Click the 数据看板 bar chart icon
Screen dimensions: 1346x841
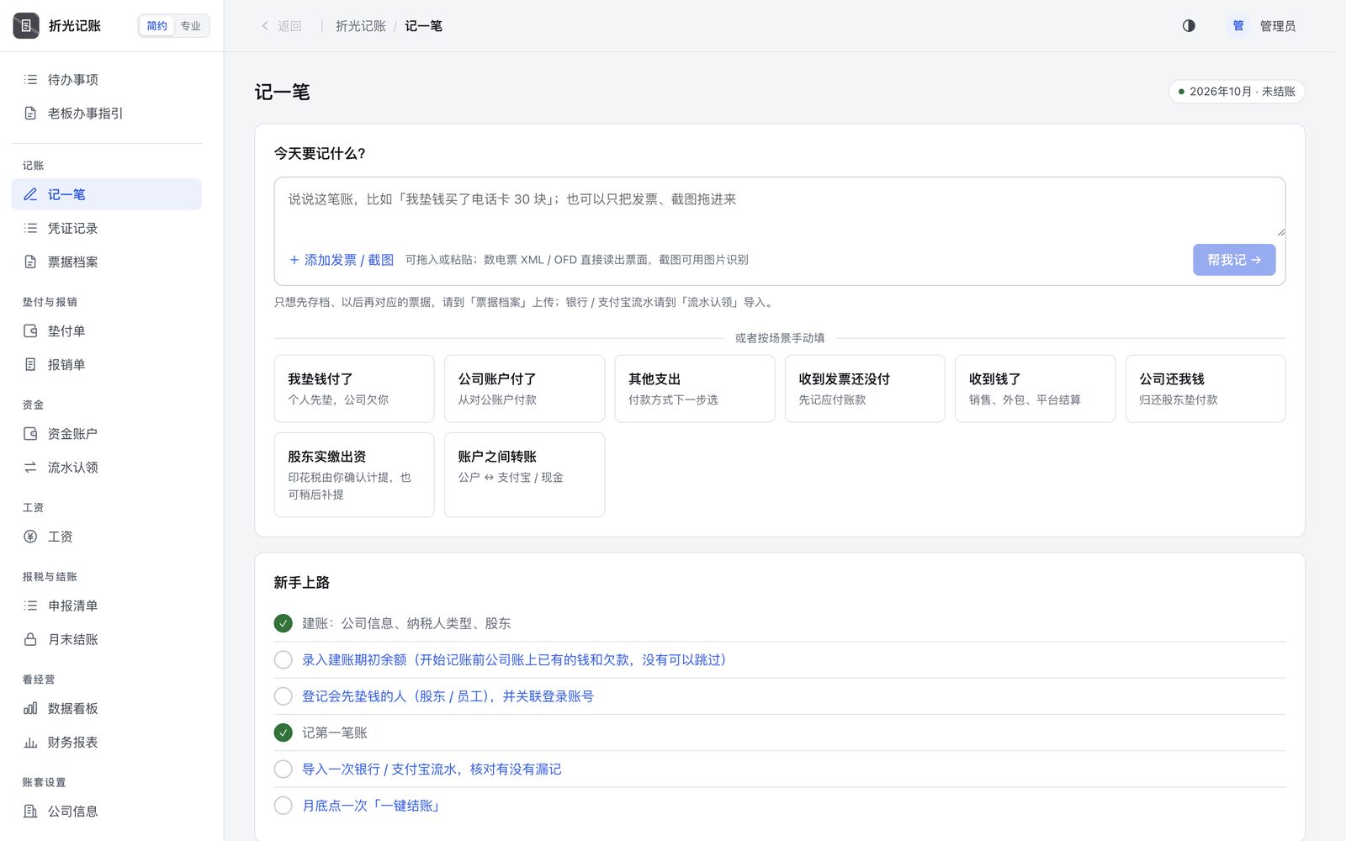pyautogui.click(x=30, y=708)
